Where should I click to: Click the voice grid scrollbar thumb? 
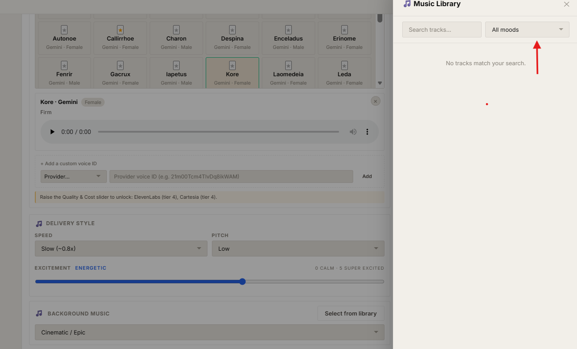coord(380,18)
